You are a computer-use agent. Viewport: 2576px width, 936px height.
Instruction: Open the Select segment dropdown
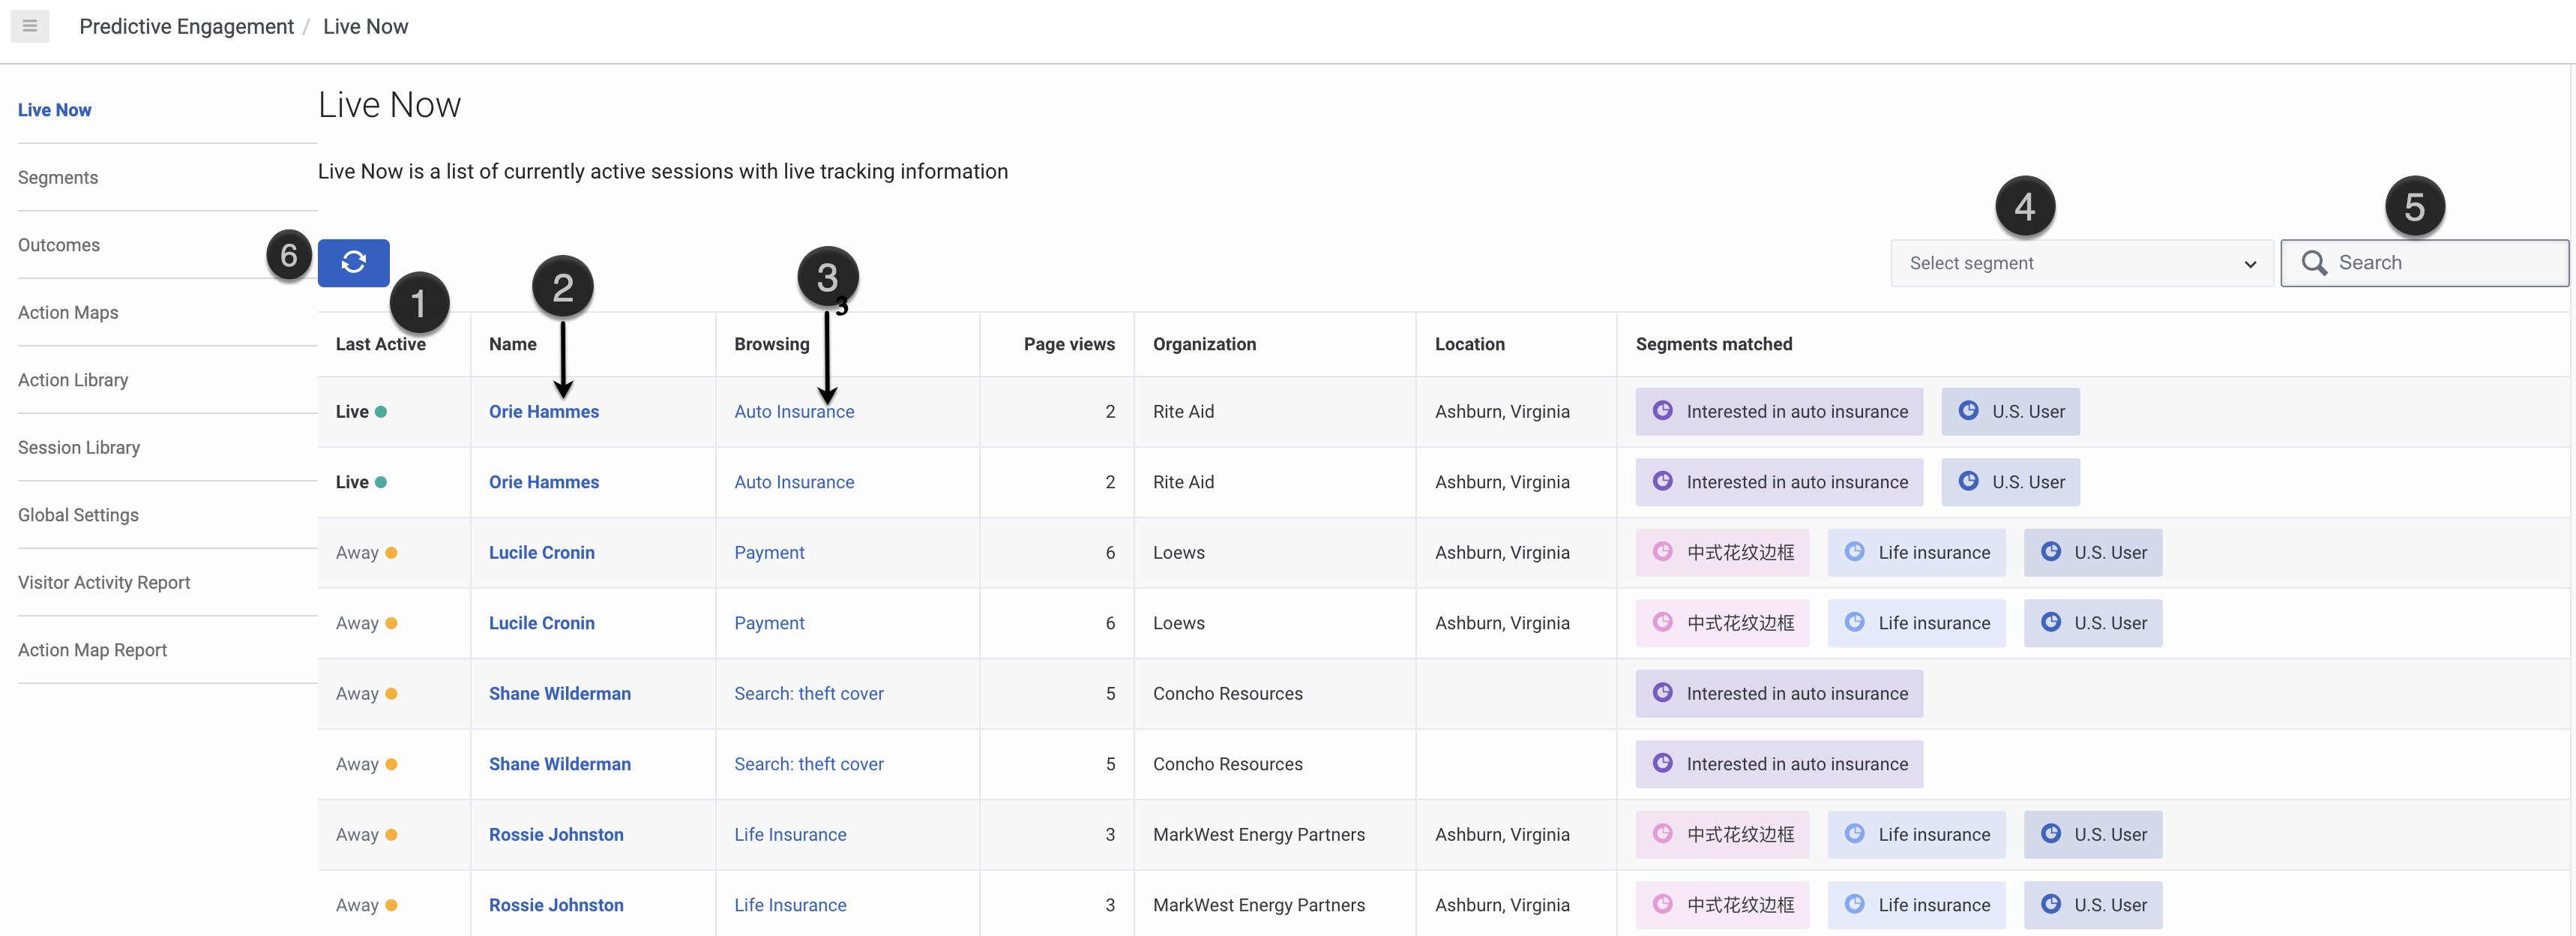[x=2081, y=263]
